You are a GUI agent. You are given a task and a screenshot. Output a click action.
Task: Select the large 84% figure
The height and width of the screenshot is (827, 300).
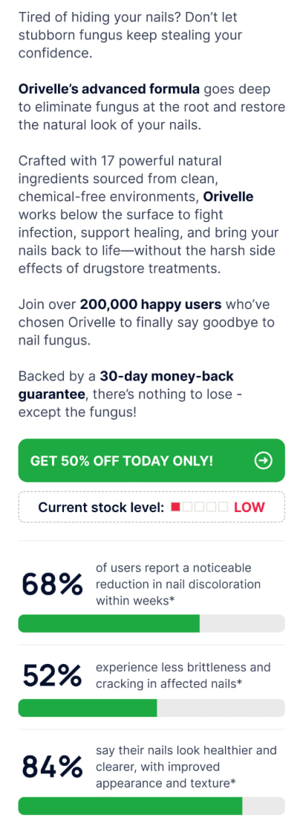pyautogui.click(x=53, y=767)
